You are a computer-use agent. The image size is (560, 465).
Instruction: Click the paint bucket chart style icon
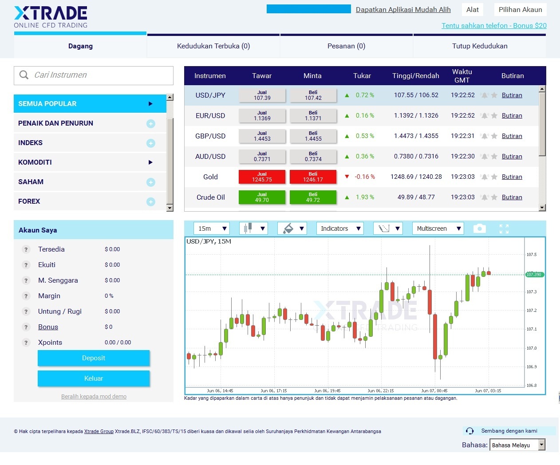(x=289, y=228)
